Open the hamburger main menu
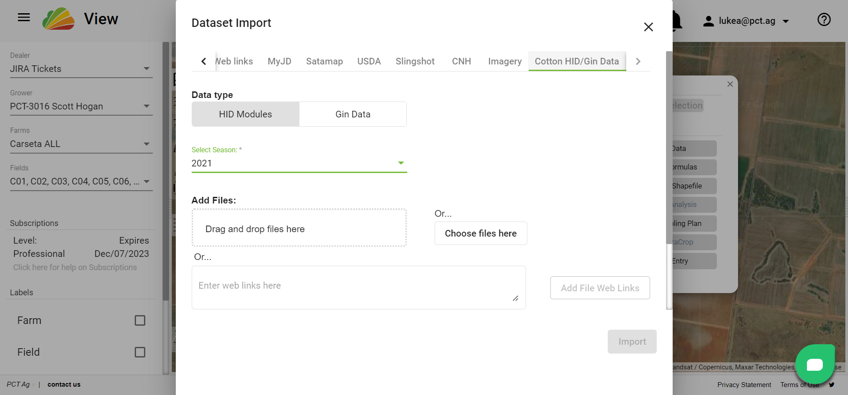Screen dimensions: 848x395 24,18
